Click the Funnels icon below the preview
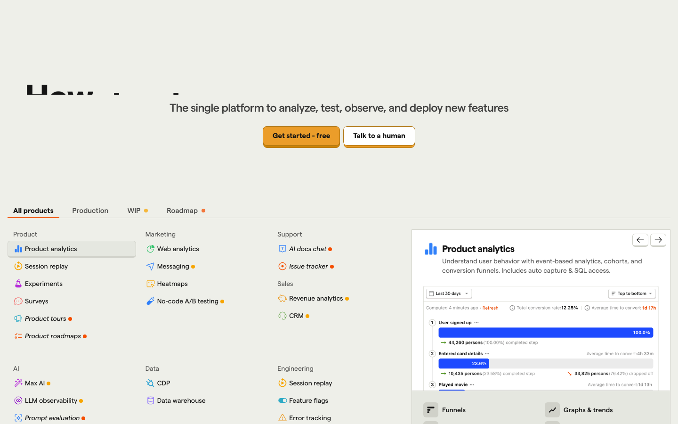 click(x=430, y=410)
